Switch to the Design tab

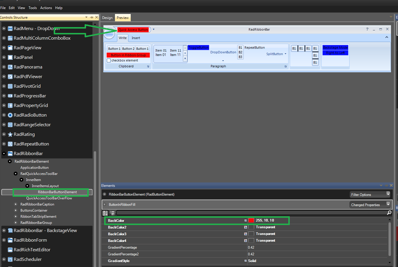pos(107,18)
